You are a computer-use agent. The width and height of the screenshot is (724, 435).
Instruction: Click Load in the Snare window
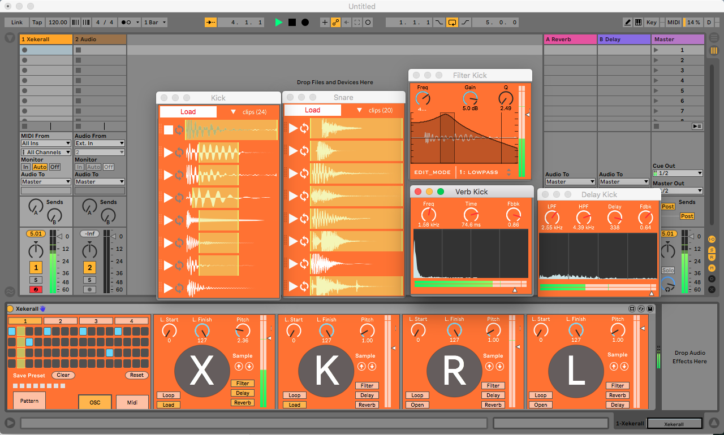pyautogui.click(x=312, y=110)
